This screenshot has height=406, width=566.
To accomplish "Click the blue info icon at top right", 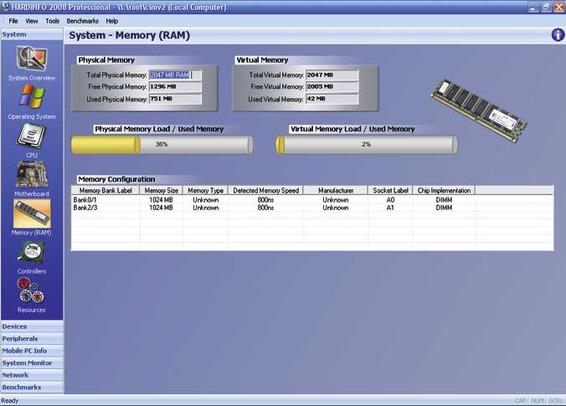I will (x=558, y=35).
